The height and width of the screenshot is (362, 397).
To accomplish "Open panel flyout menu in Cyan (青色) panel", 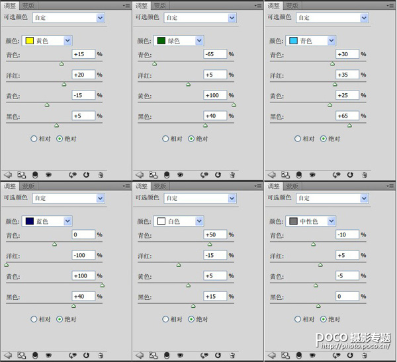I will point(390,5).
